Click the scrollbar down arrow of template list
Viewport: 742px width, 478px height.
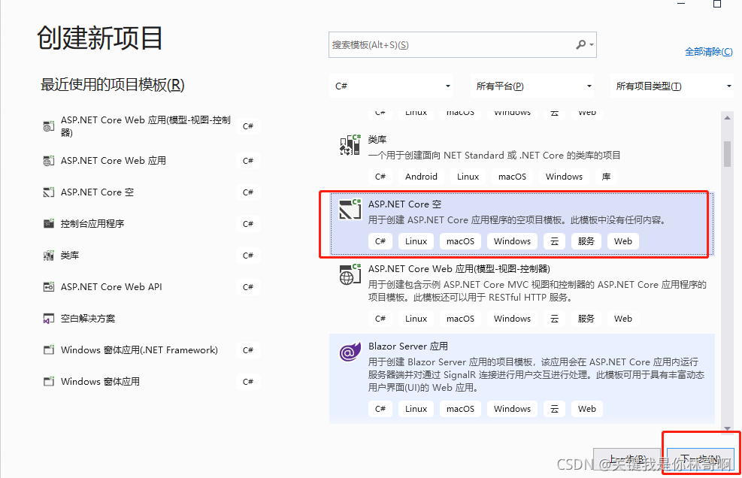point(727,428)
